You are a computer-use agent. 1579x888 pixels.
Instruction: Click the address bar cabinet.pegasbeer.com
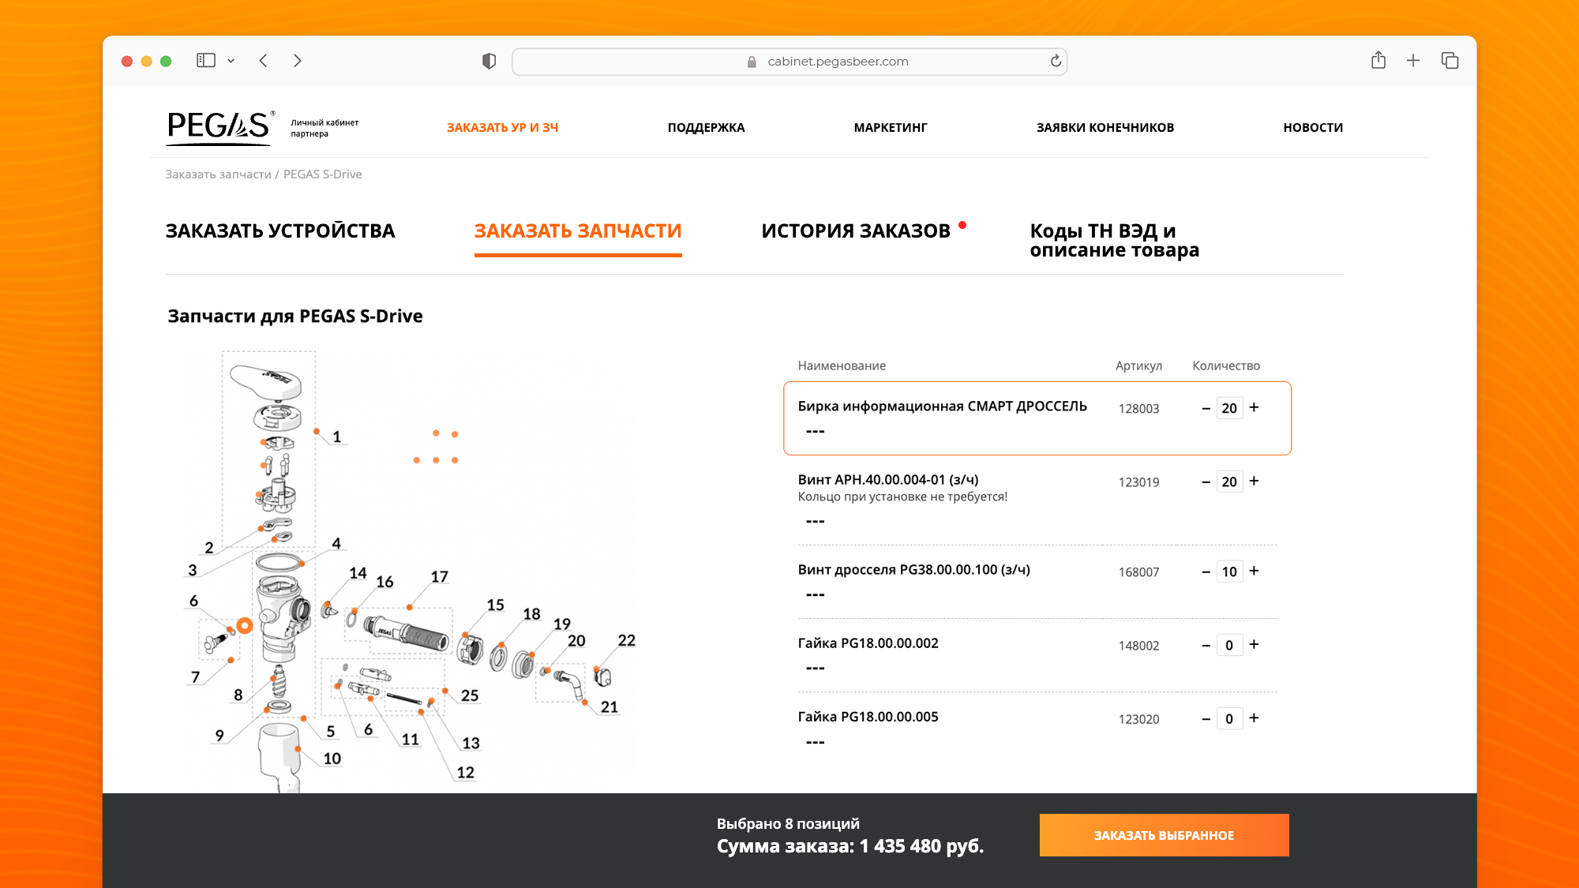837,62
